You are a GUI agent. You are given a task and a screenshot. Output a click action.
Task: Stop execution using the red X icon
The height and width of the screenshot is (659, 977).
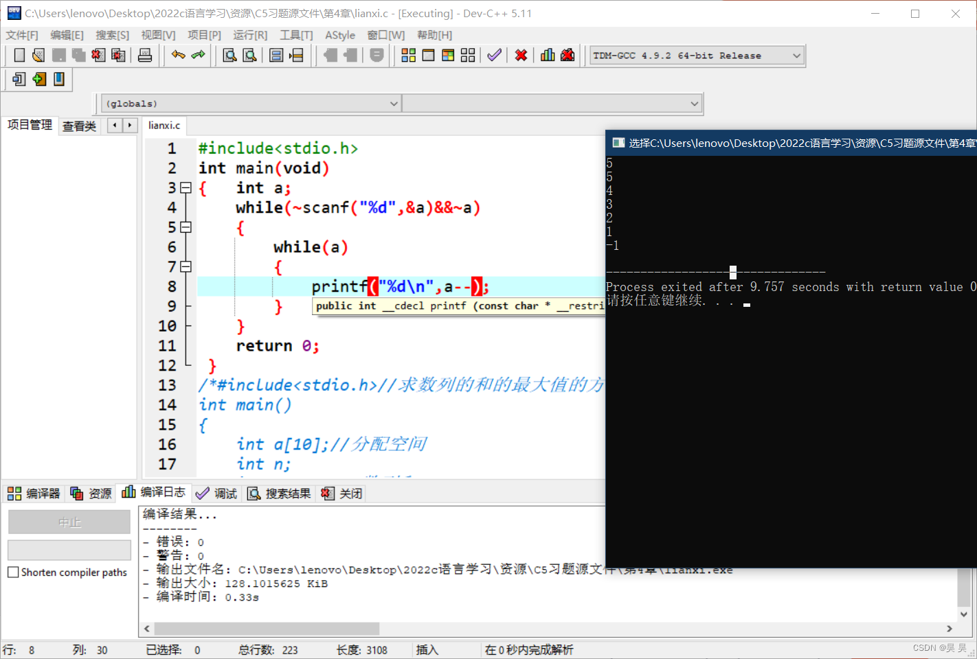coord(521,55)
